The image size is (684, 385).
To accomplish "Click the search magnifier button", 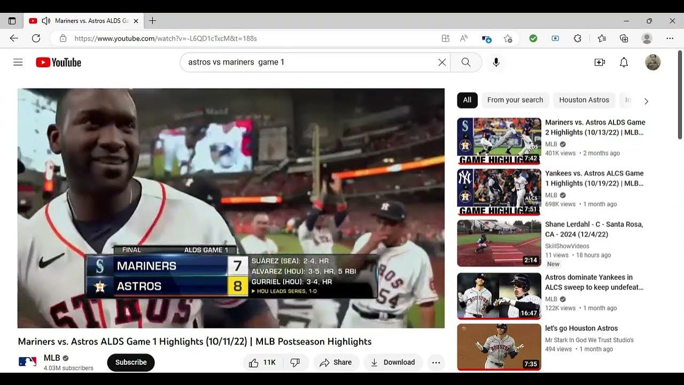I will point(466,63).
